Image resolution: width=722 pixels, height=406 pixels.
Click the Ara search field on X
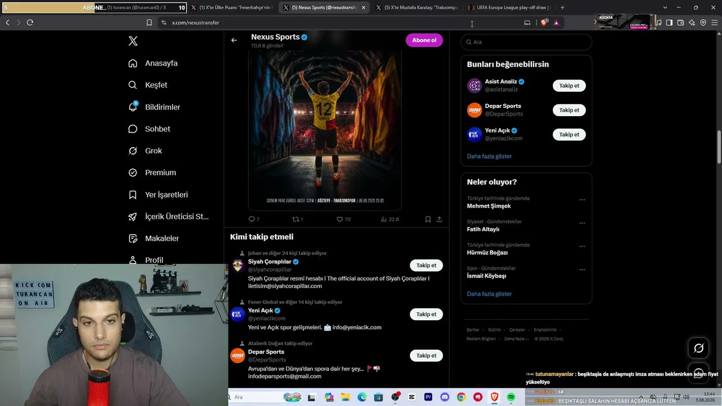[526, 42]
